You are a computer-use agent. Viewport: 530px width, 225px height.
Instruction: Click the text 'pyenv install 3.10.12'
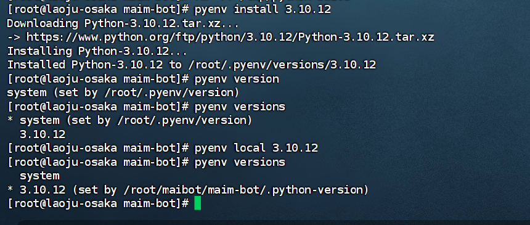pyautogui.click(x=263, y=9)
